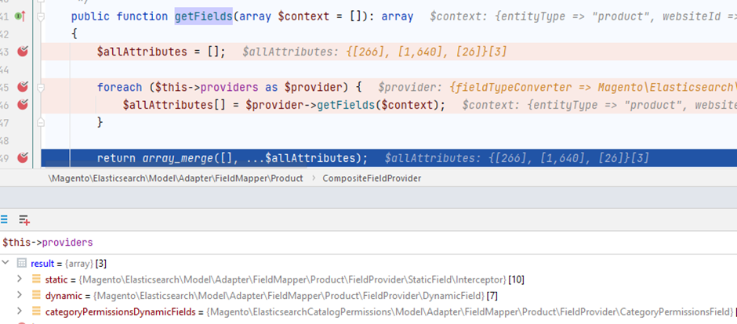Click the blue list icon in evaluate toolbar

5,220
